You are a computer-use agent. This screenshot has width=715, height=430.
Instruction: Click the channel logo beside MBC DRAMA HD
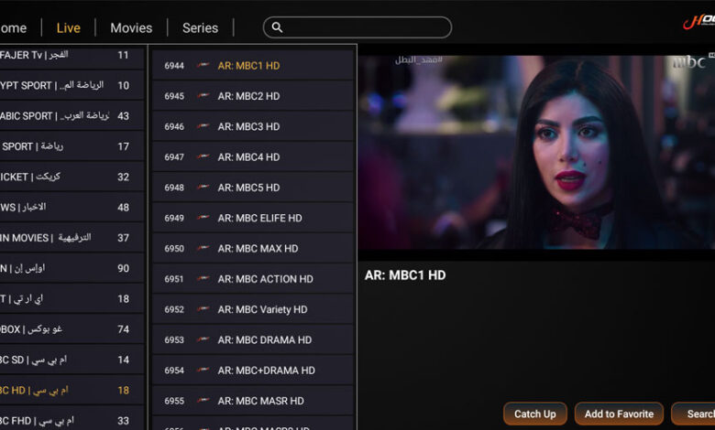click(203, 339)
